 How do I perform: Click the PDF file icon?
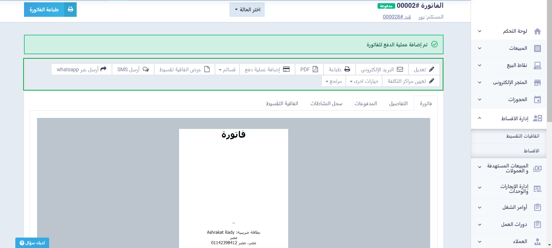tap(315, 70)
